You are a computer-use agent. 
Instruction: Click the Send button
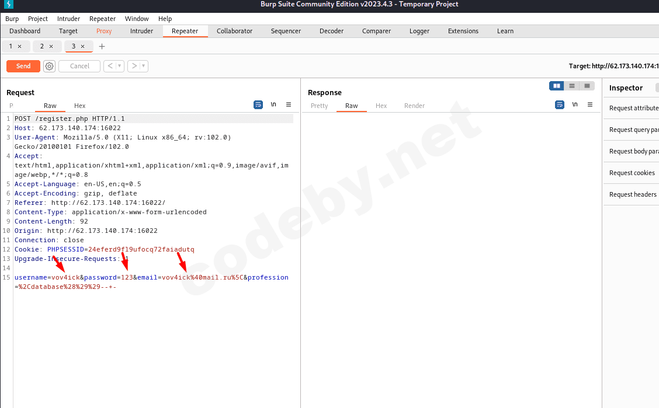coord(23,66)
